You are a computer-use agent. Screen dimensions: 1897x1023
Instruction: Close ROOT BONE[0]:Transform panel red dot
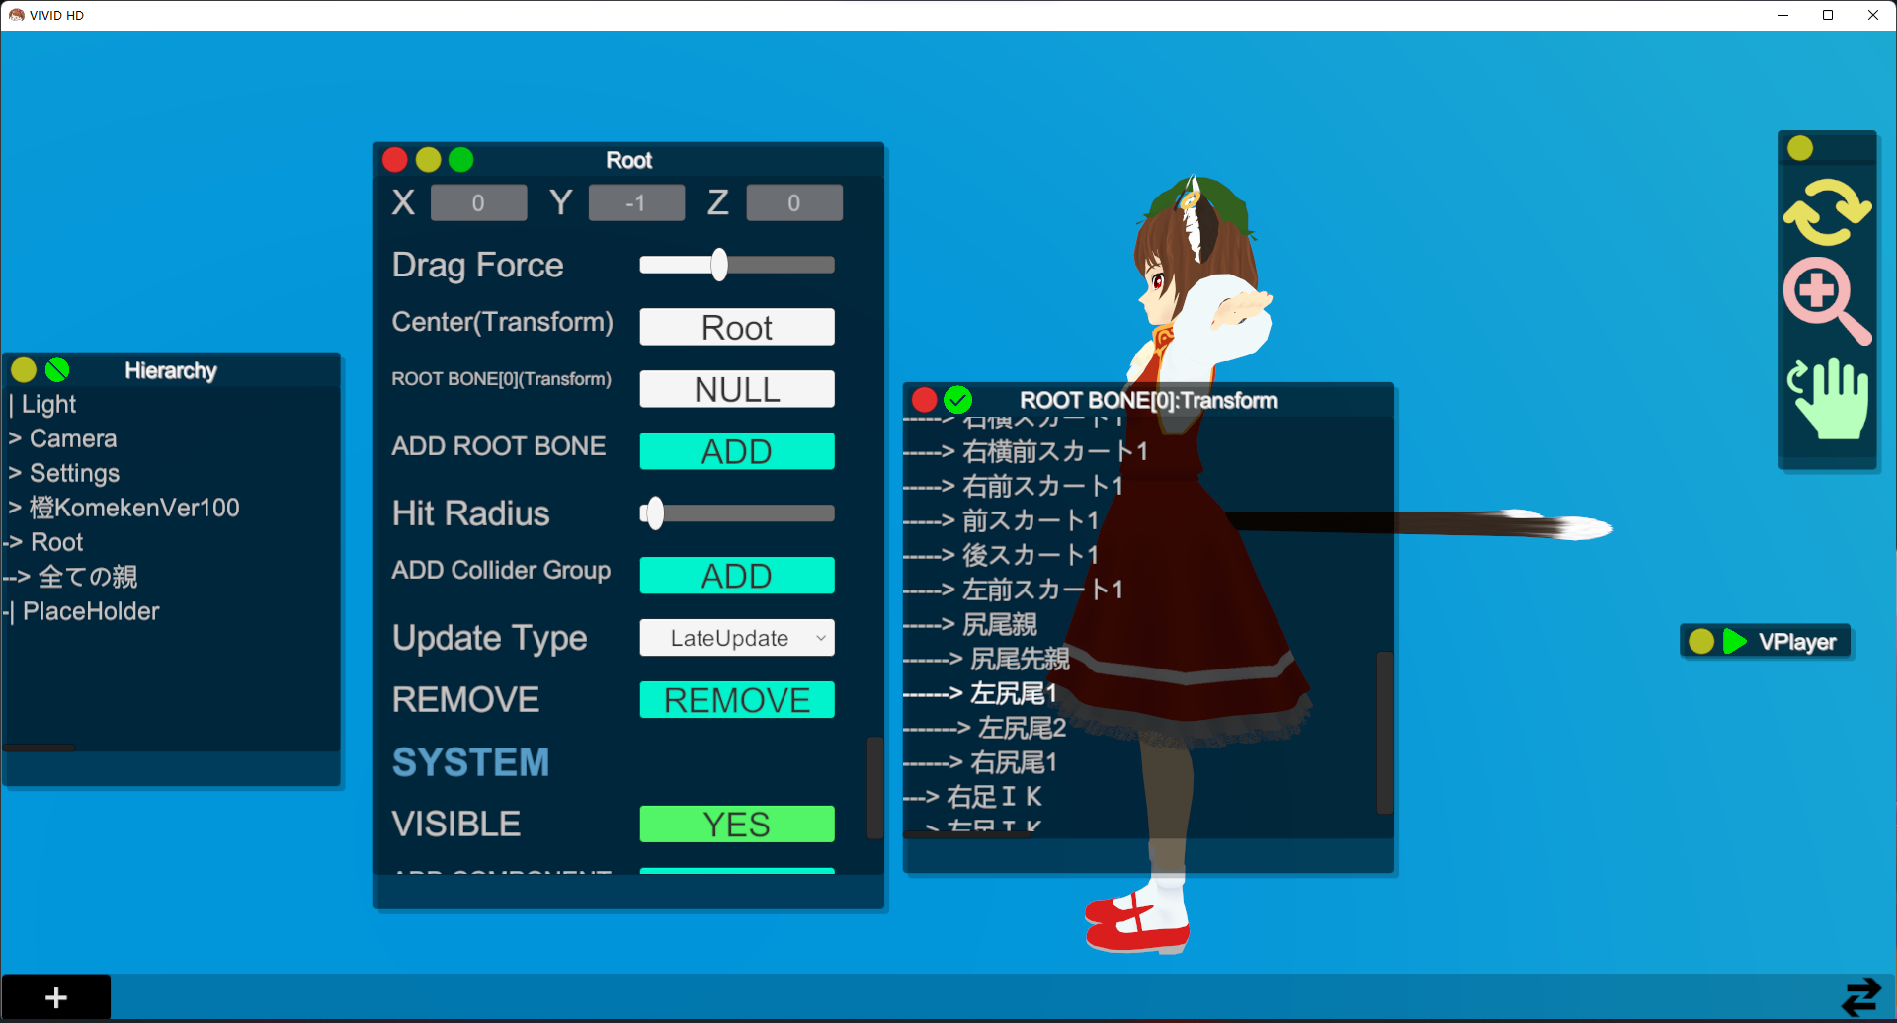pos(925,400)
